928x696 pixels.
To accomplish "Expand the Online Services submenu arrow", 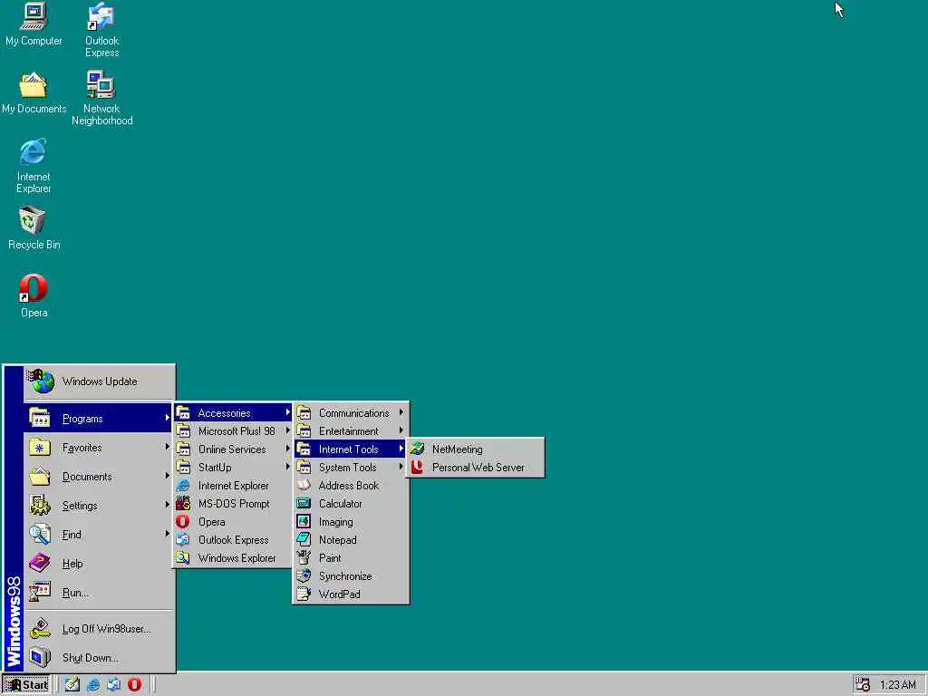I will coord(287,449).
